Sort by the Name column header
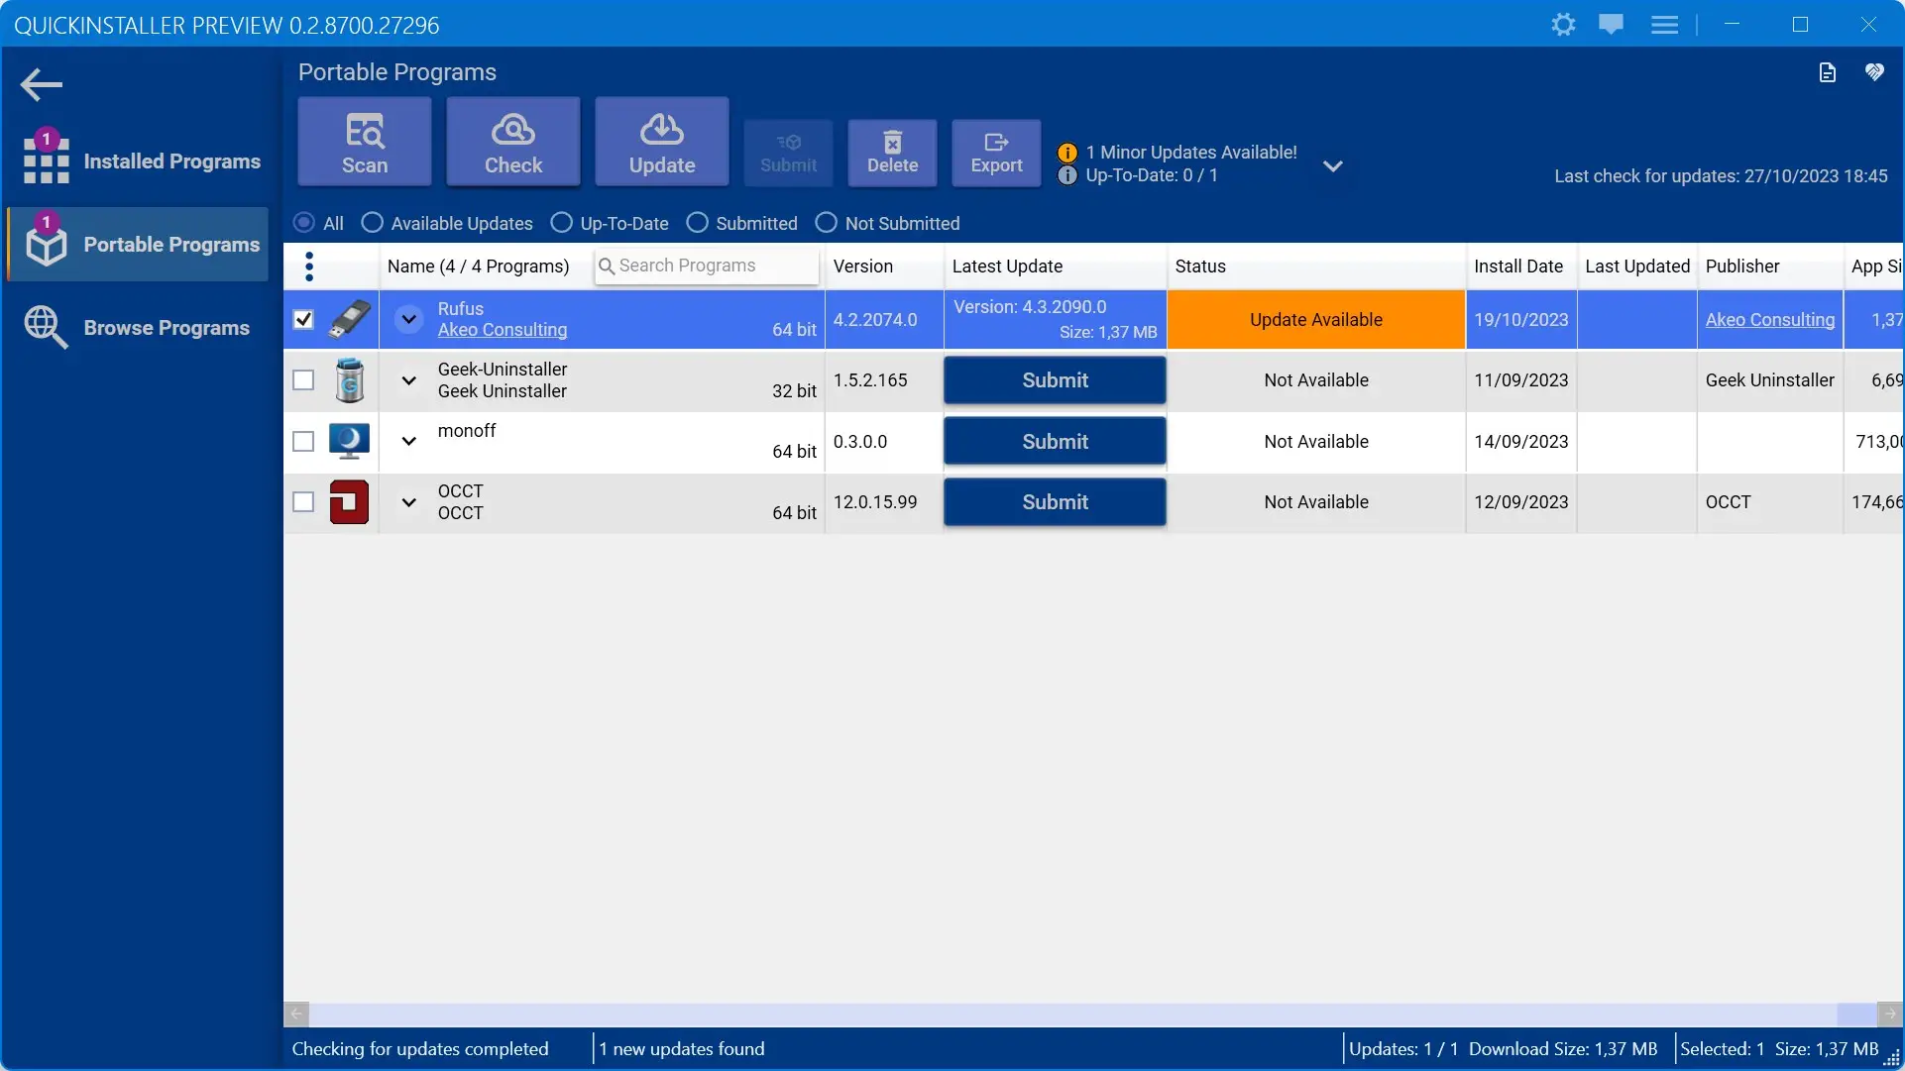 tap(479, 267)
